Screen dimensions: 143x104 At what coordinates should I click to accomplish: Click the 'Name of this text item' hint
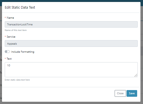16,30
